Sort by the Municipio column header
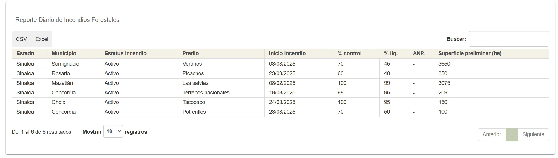The width and height of the screenshot is (558, 158). coord(64,53)
